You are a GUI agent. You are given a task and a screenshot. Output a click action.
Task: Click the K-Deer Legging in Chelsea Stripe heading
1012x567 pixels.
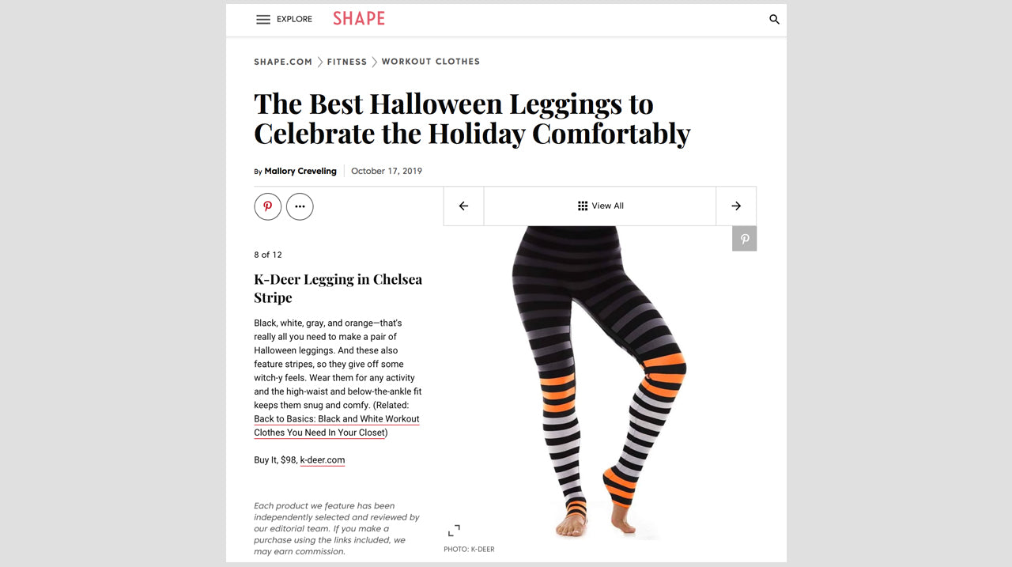pyautogui.click(x=338, y=289)
